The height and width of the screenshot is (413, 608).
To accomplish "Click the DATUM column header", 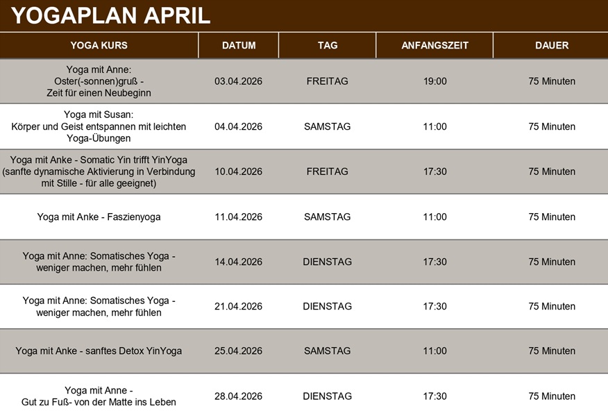I will coord(239,46).
